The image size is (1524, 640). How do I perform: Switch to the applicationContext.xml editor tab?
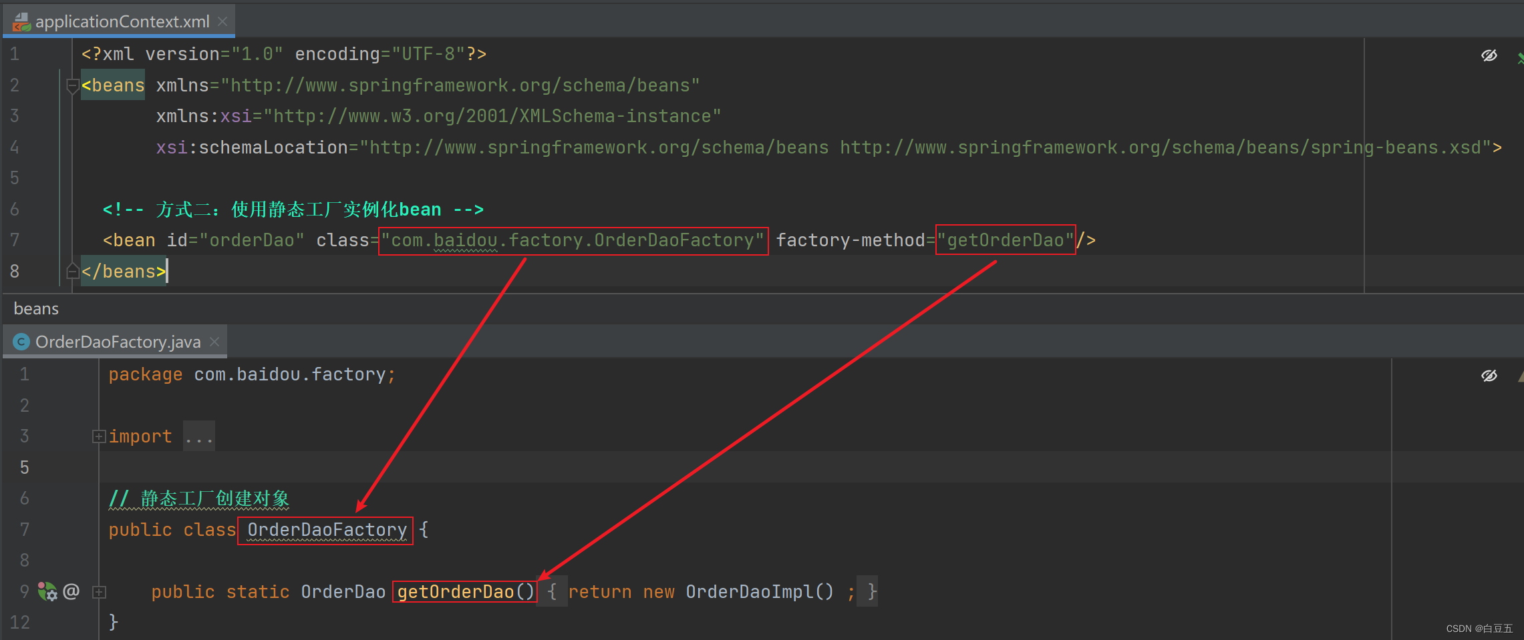coord(119,21)
